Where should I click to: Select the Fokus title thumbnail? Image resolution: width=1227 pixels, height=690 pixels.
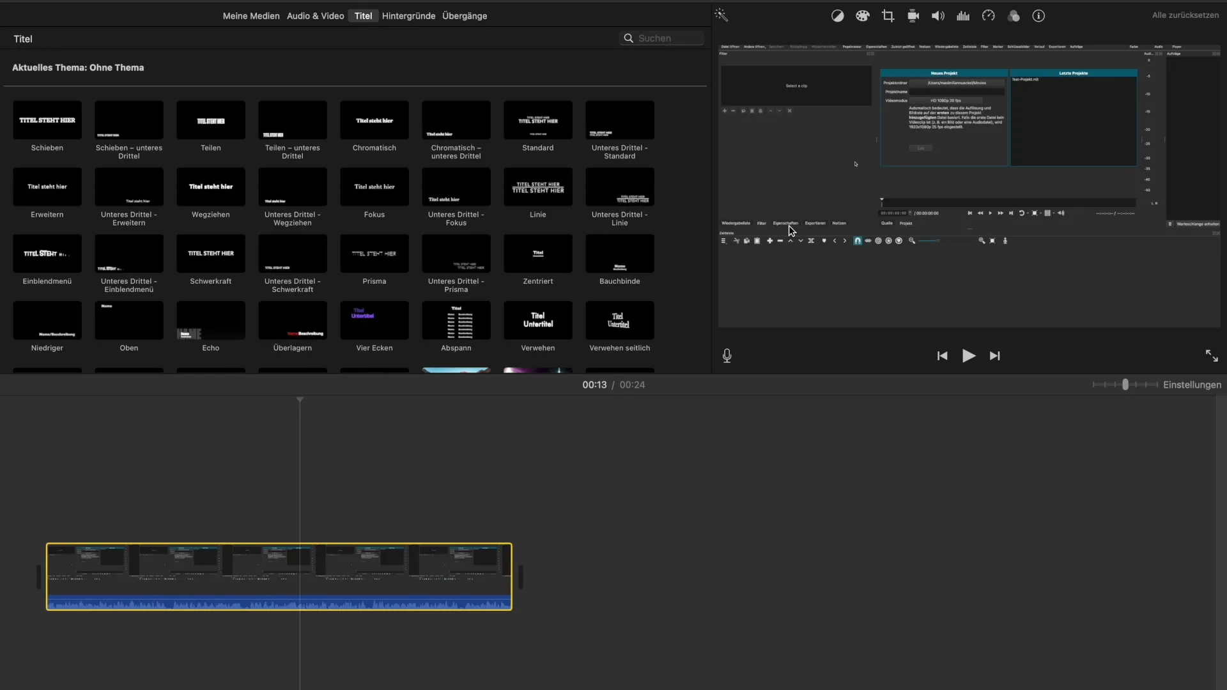[x=374, y=187]
